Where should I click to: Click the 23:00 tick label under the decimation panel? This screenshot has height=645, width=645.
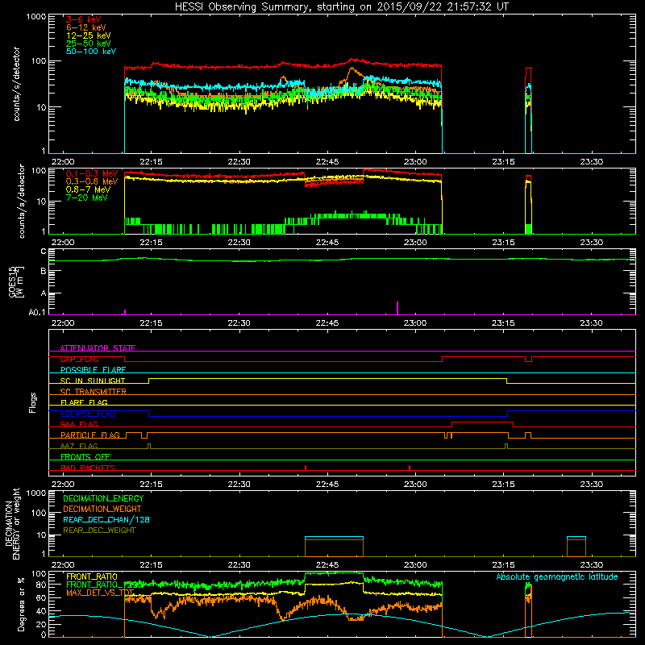click(415, 565)
